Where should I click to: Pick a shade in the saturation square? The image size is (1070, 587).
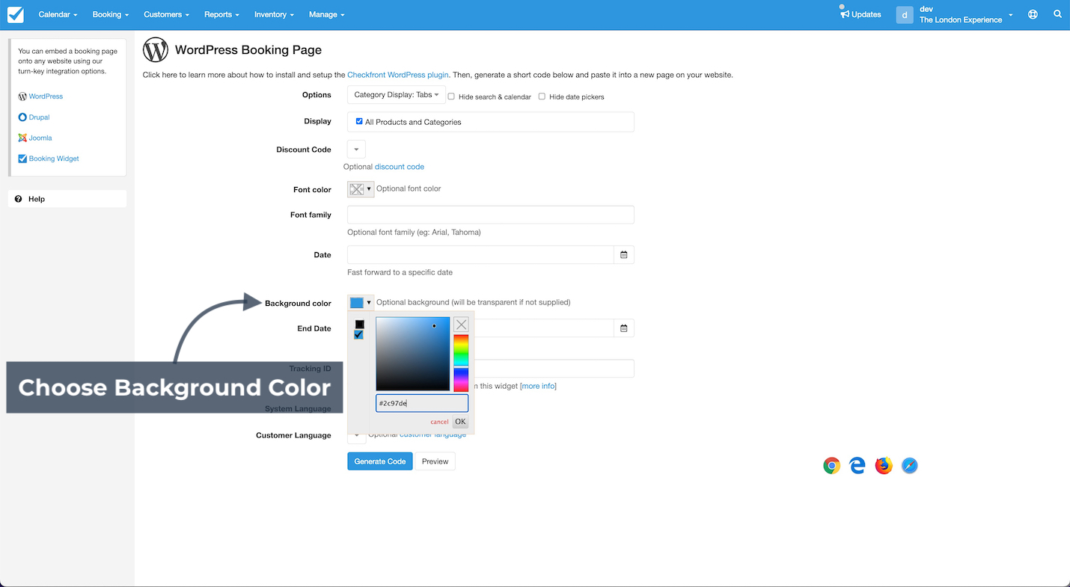click(413, 354)
